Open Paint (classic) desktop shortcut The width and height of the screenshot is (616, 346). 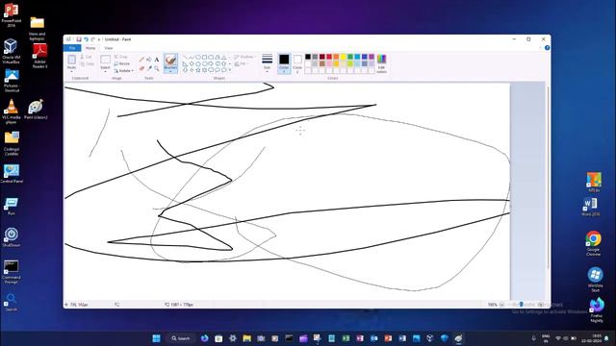36,110
